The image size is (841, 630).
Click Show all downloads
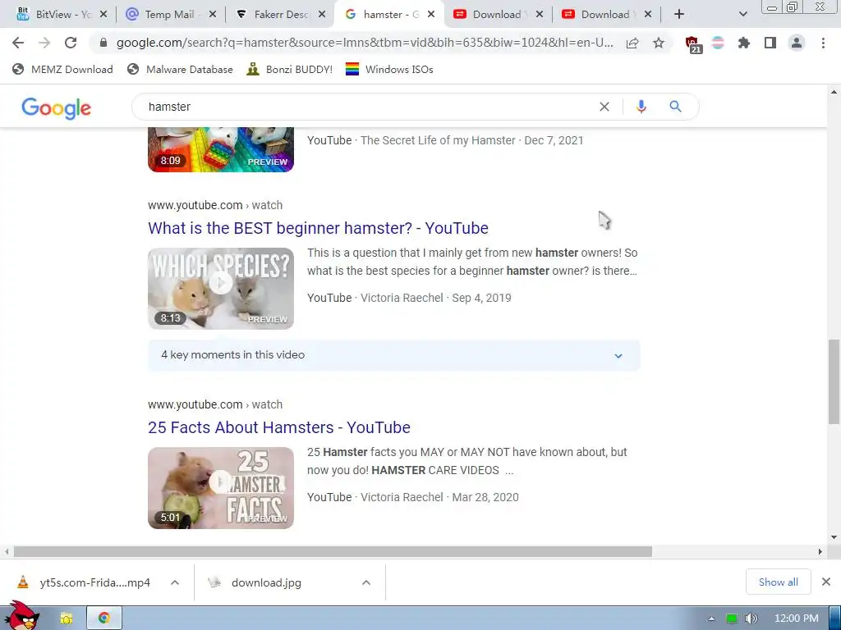tap(779, 582)
